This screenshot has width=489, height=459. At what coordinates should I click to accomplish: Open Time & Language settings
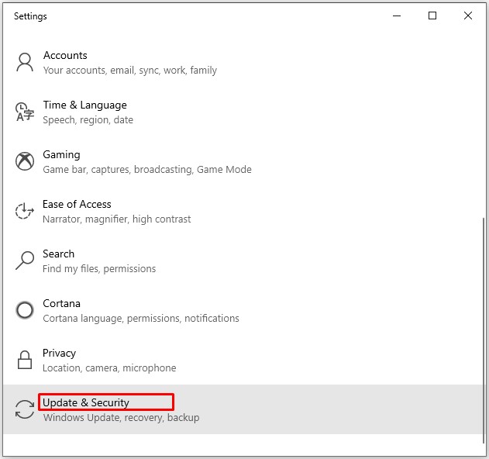pyautogui.click(x=84, y=105)
